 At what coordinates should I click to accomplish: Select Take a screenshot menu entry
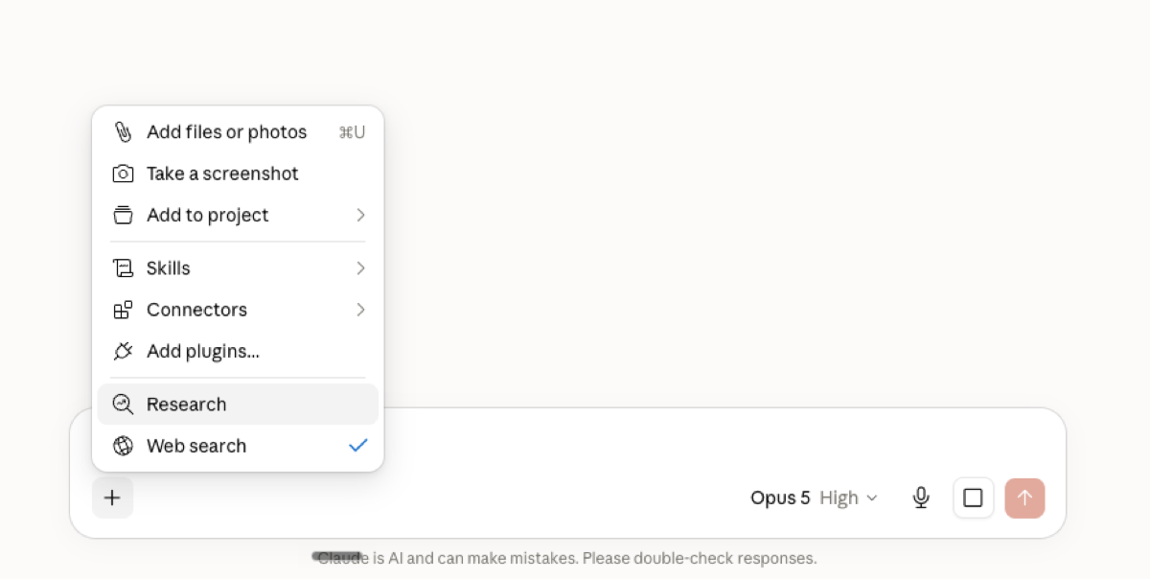click(x=238, y=174)
